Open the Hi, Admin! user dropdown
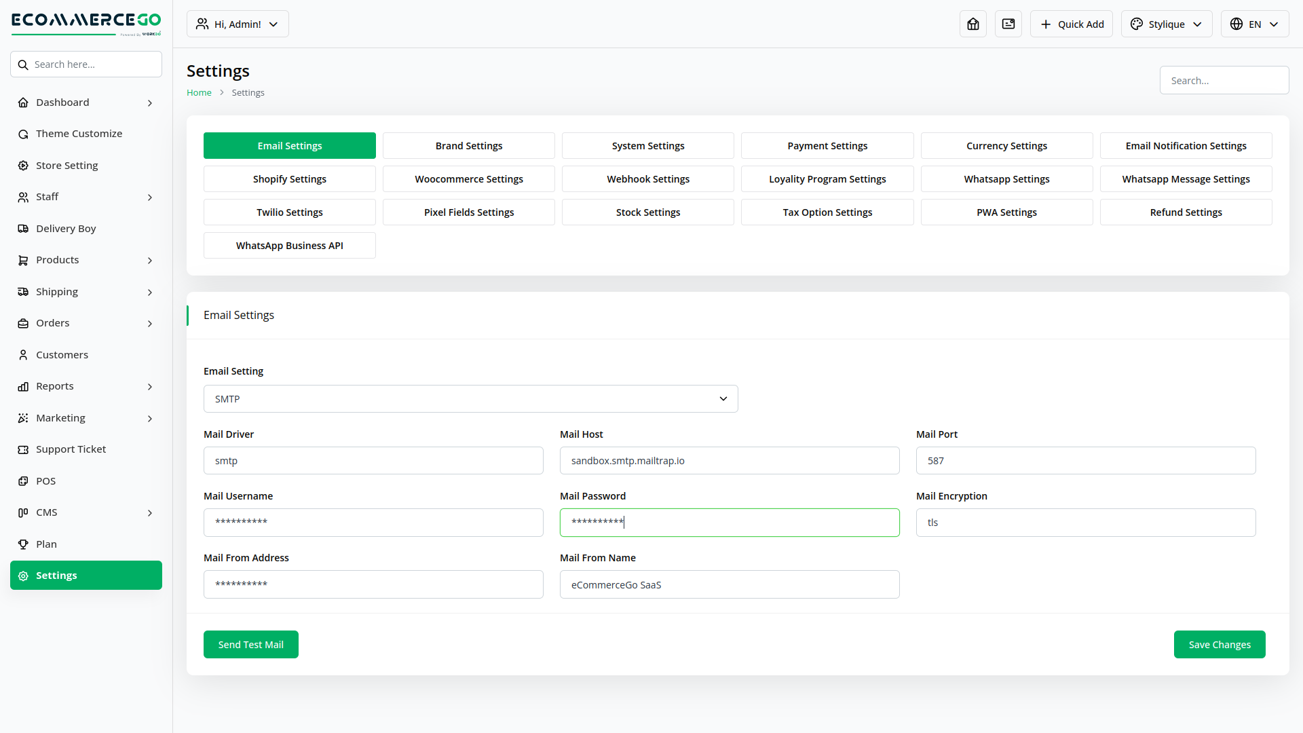This screenshot has height=733, width=1303. (238, 24)
